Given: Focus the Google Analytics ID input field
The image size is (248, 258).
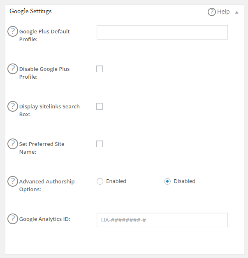Looking at the screenshot, I should point(162,220).
